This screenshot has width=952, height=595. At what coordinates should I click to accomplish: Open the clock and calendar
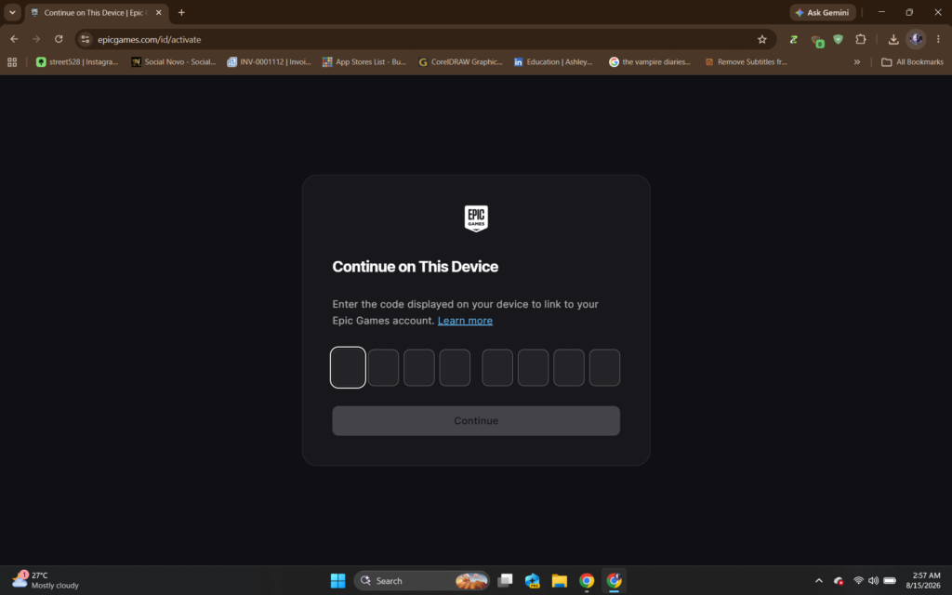tap(923, 580)
